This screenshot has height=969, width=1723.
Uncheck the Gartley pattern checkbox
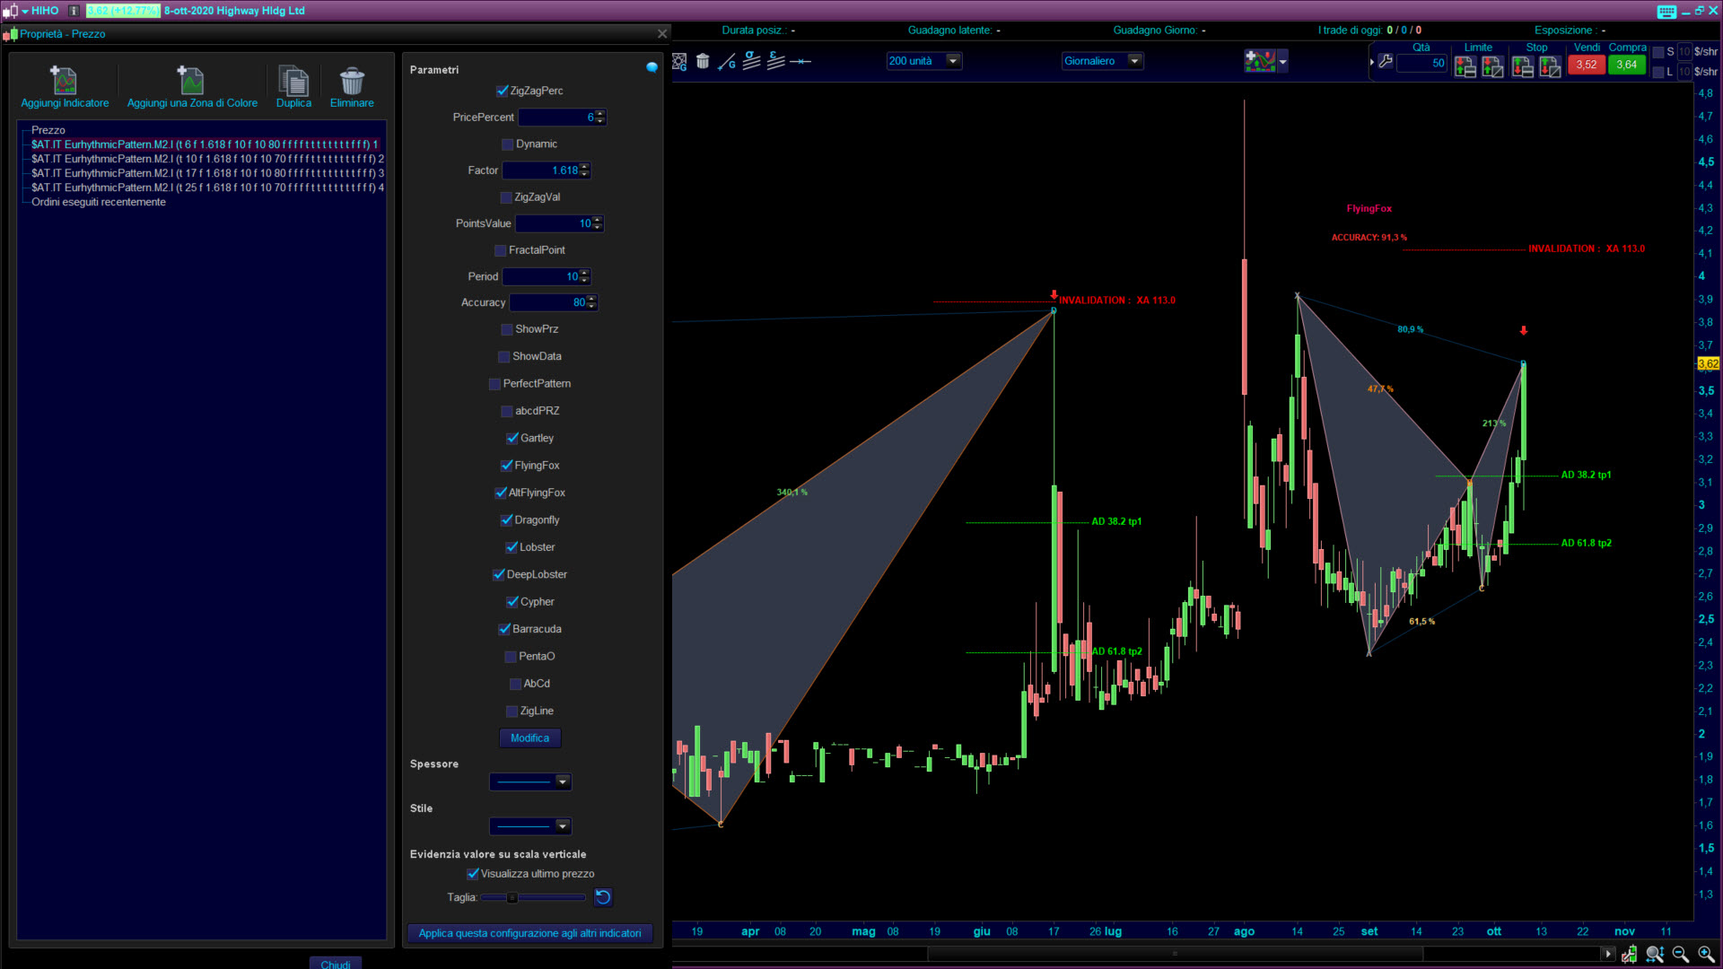(512, 439)
